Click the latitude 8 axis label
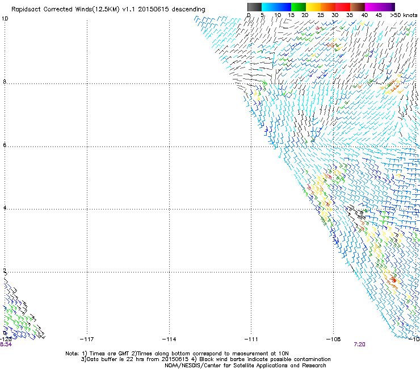This screenshot has width=420, height=369. click(5, 82)
